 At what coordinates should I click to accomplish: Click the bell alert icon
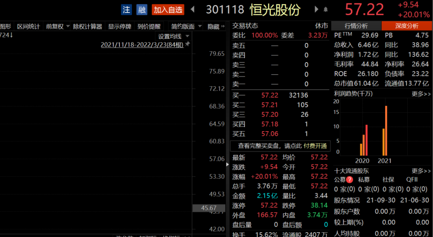tap(326, 10)
